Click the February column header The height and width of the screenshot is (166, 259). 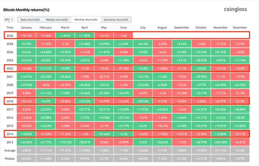click(46, 27)
